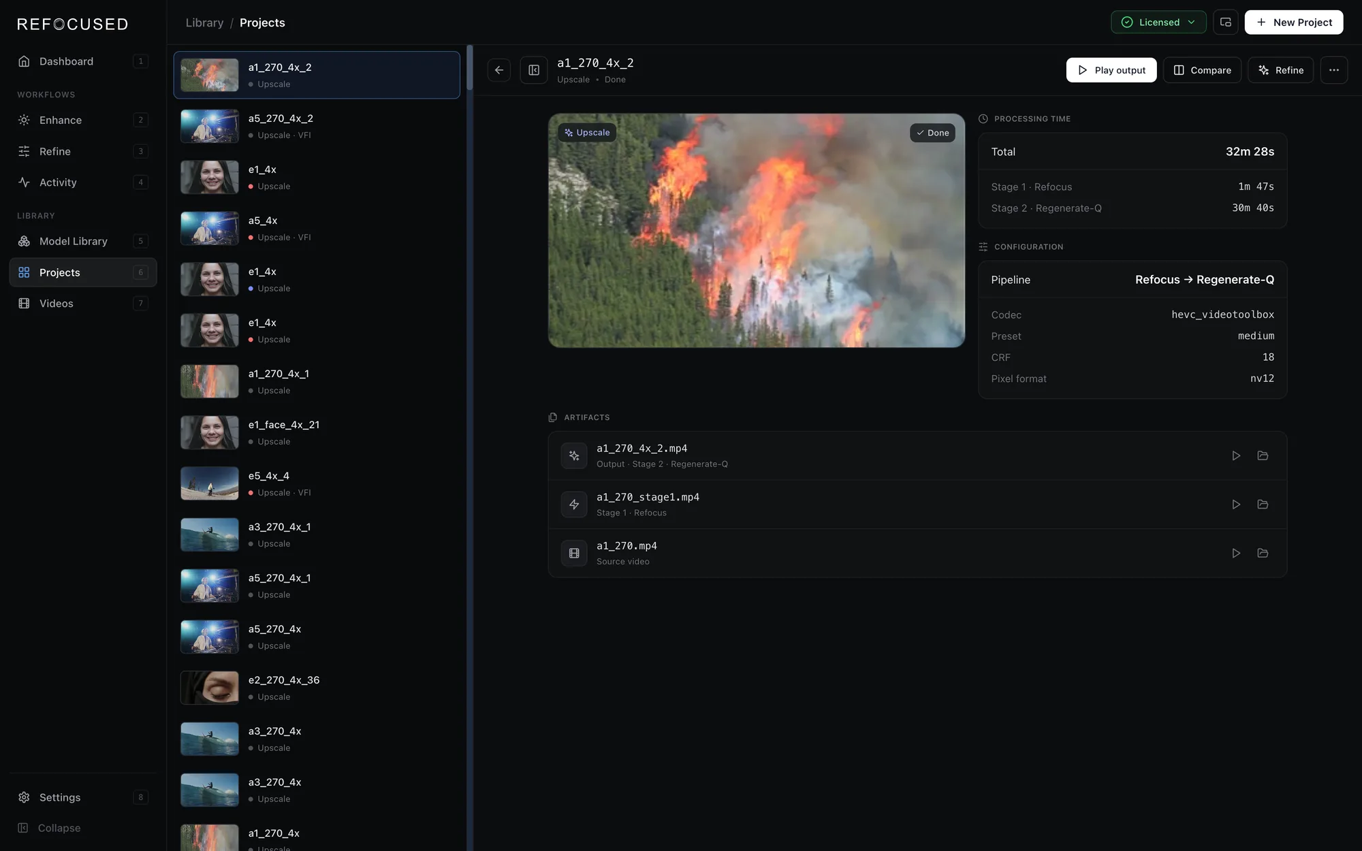Open Settings

(83, 797)
